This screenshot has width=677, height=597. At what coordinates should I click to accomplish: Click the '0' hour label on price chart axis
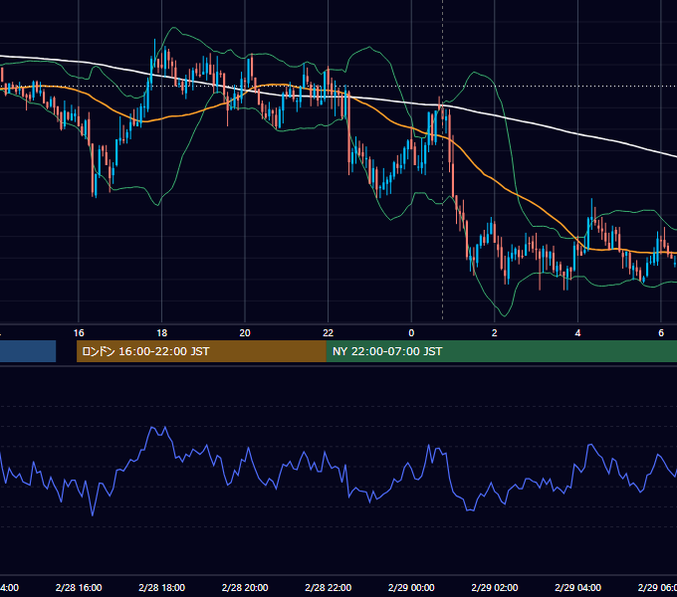pyautogui.click(x=411, y=333)
